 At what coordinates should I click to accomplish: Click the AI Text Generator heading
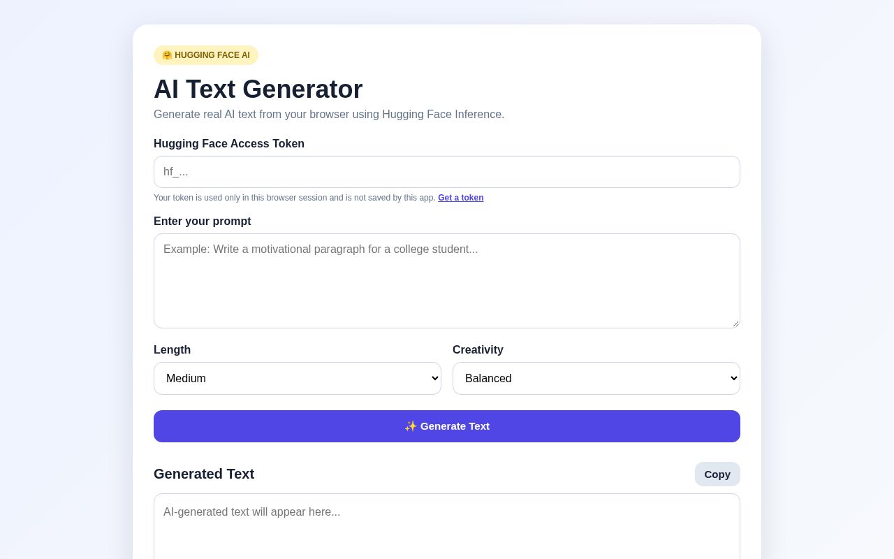tap(258, 89)
